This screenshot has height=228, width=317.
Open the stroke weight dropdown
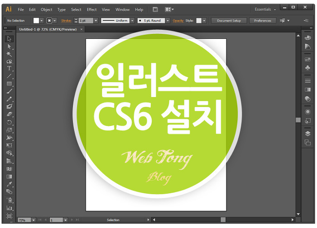(96, 21)
